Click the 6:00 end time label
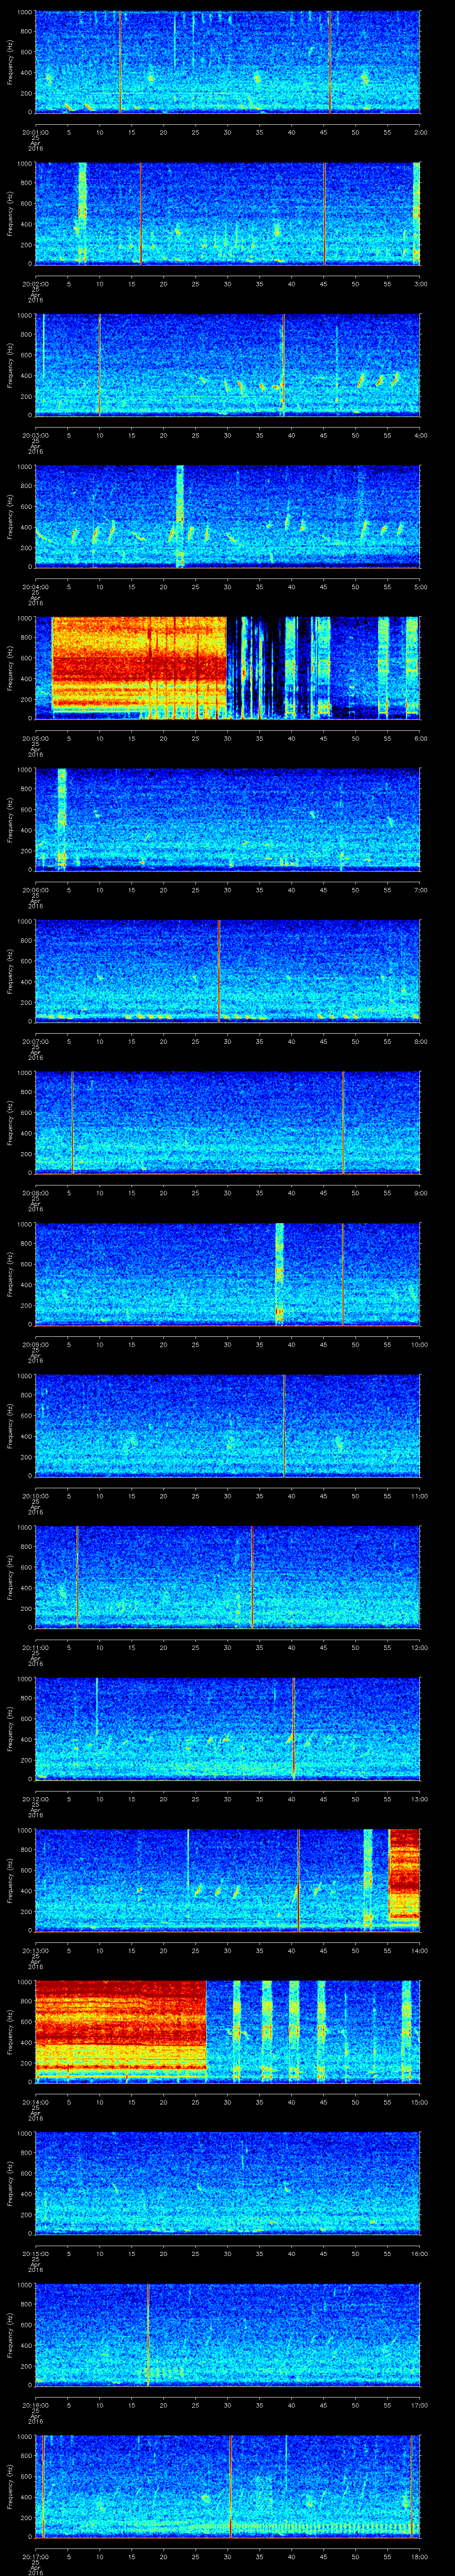Viewport: 455px width, 2576px height. [x=420, y=738]
